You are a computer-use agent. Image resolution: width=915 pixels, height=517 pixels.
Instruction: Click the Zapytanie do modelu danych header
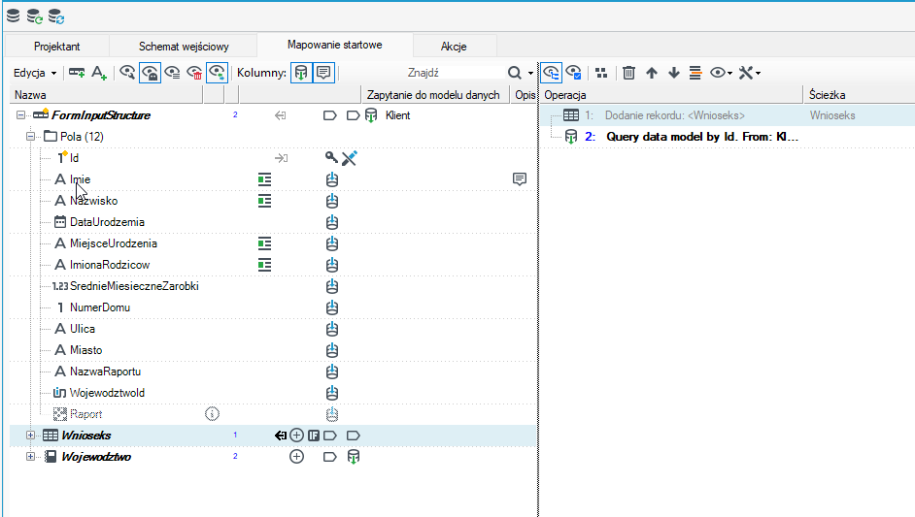click(433, 94)
